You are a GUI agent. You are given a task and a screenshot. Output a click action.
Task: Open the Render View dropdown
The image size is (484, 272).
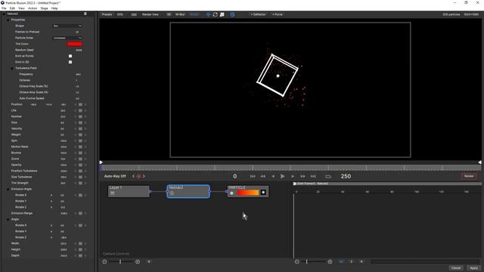[x=150, y=14]
